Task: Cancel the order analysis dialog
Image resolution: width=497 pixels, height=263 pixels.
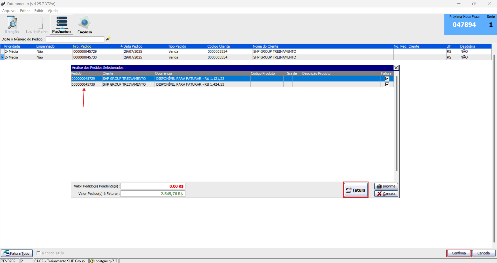Action: [386, 194]
